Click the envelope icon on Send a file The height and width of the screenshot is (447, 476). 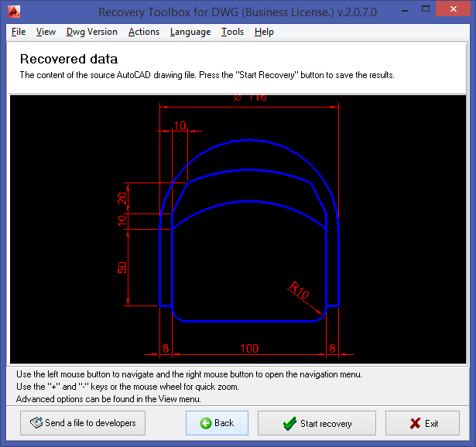36,423
